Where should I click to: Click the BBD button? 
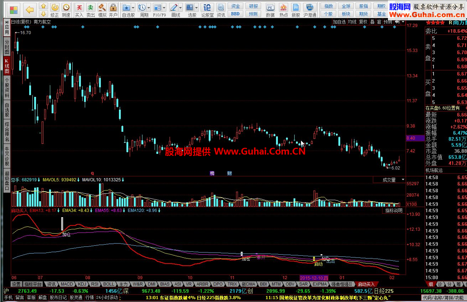(235, 14)
